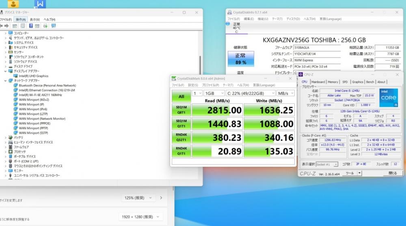Click the 閉じる button in CPU-Z

(x=393, y=173)
